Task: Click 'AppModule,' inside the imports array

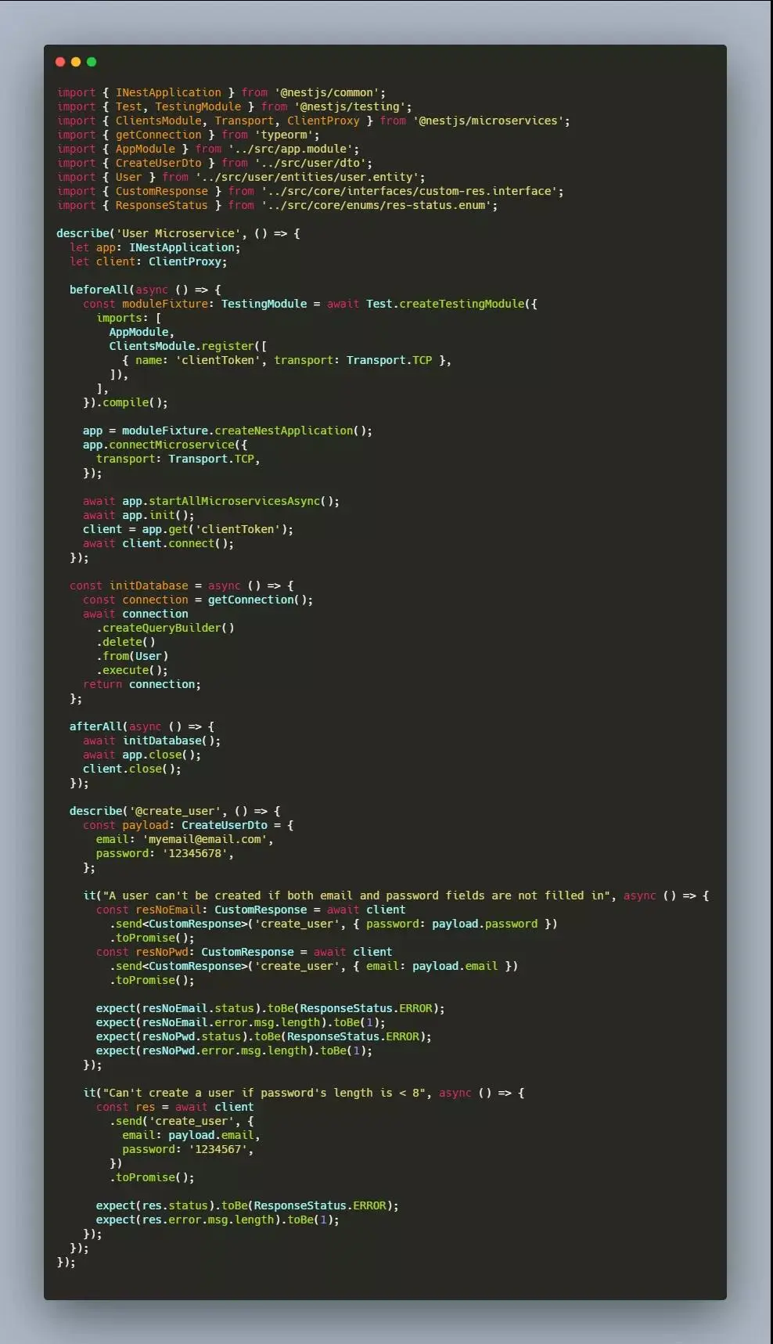Action: point(142,332)
